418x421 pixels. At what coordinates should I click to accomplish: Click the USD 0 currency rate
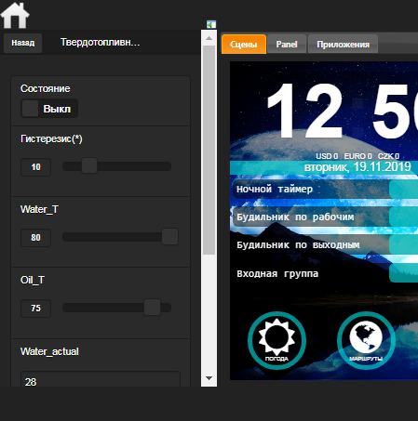tap(327, 156)
